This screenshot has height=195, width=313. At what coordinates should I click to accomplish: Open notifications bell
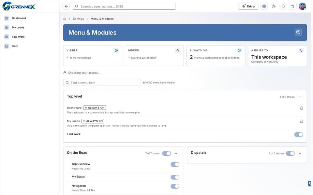[x=283, y=6]
